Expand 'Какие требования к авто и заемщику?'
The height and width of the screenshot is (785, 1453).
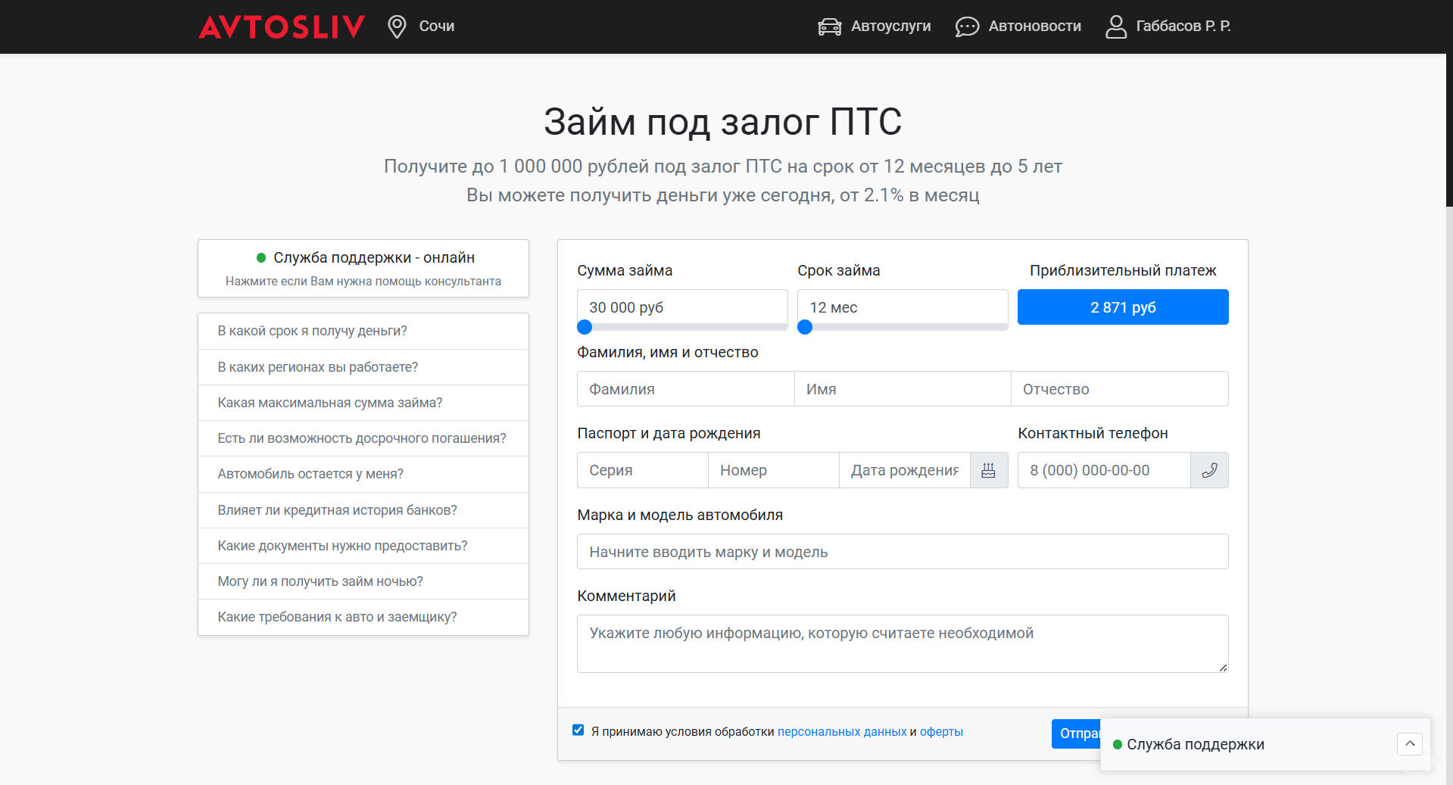click(363, 617)
